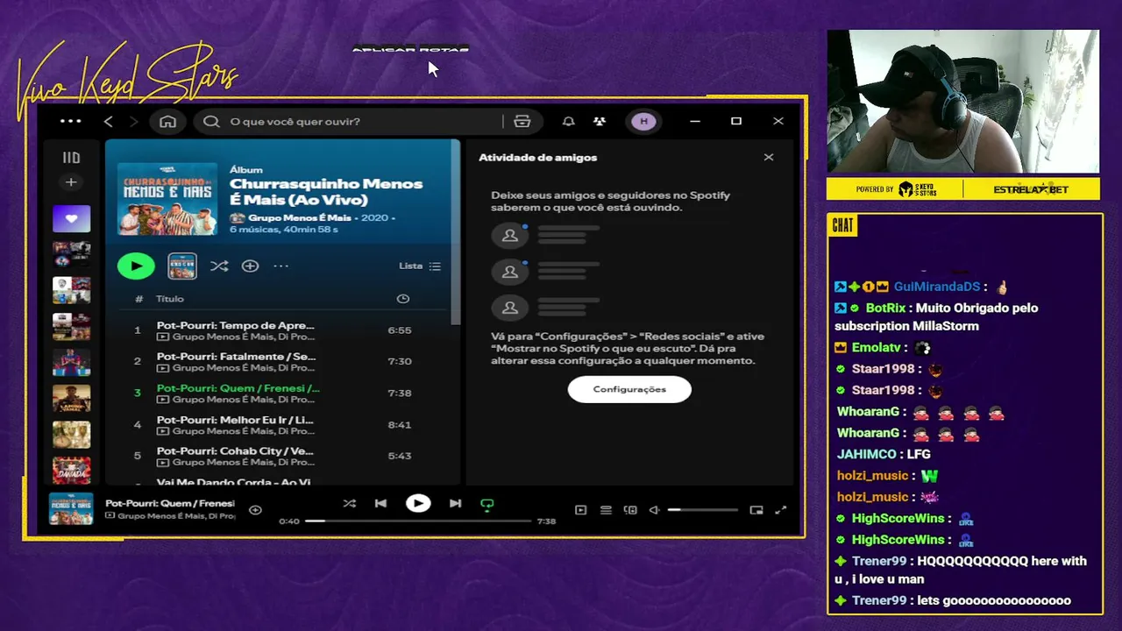Image resolution: width=1122 pixels, height=631 pixels.
Task: Toggle shuffle in the player bar
Action: [350, 503]
